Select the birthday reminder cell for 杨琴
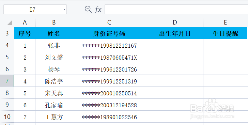248x125 pixels. point(226,69)
